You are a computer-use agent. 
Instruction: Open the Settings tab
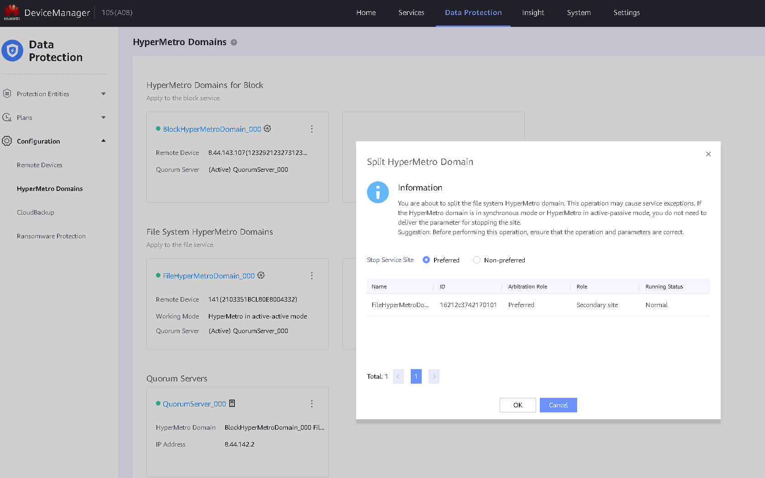point(626,13)
